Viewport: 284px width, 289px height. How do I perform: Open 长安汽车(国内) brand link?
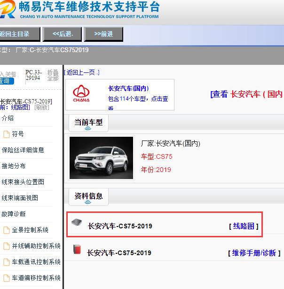pos(128,88)
